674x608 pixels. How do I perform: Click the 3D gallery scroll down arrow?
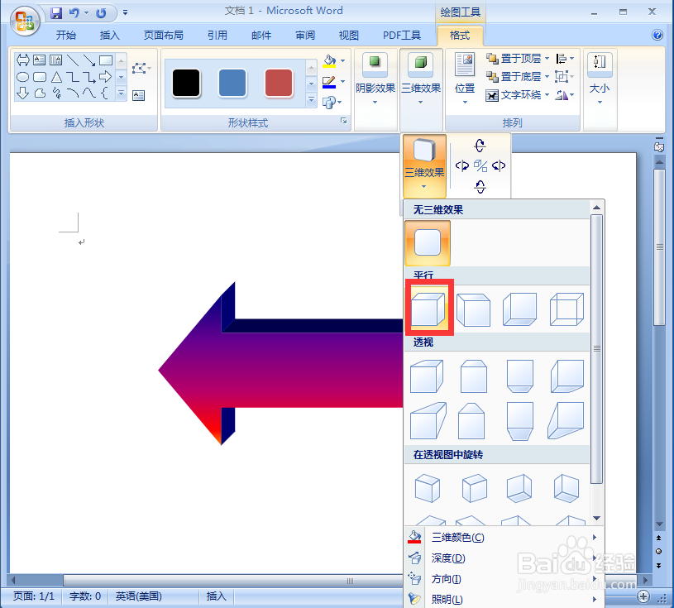[596, 518]
